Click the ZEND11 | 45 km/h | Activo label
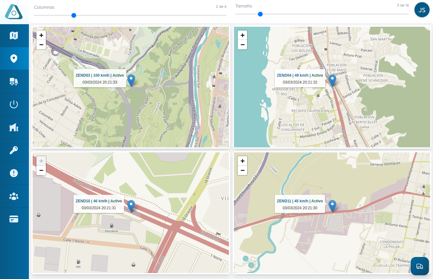Image resolution: width=433 pixels, height=279 pixels. tap(300, 201)
